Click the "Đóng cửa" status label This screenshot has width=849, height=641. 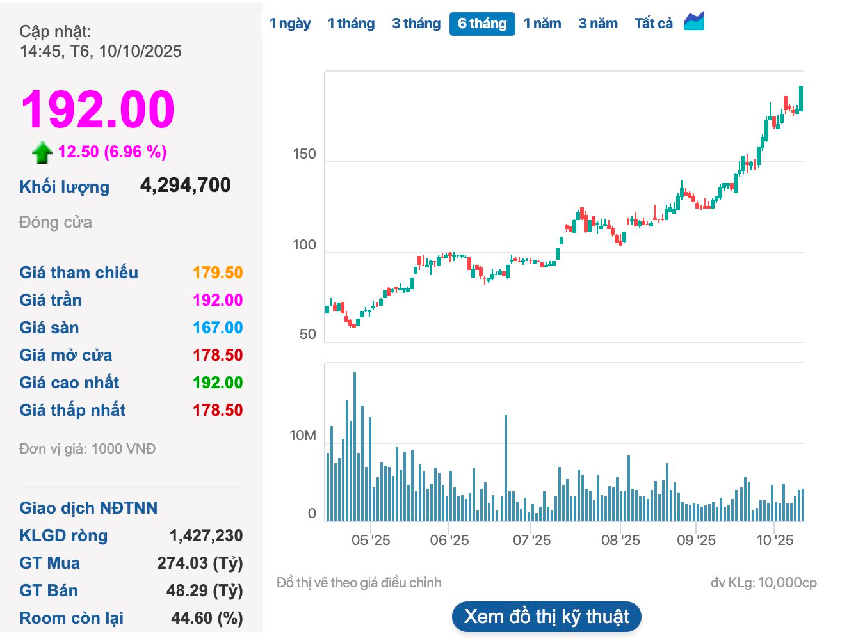55,222
